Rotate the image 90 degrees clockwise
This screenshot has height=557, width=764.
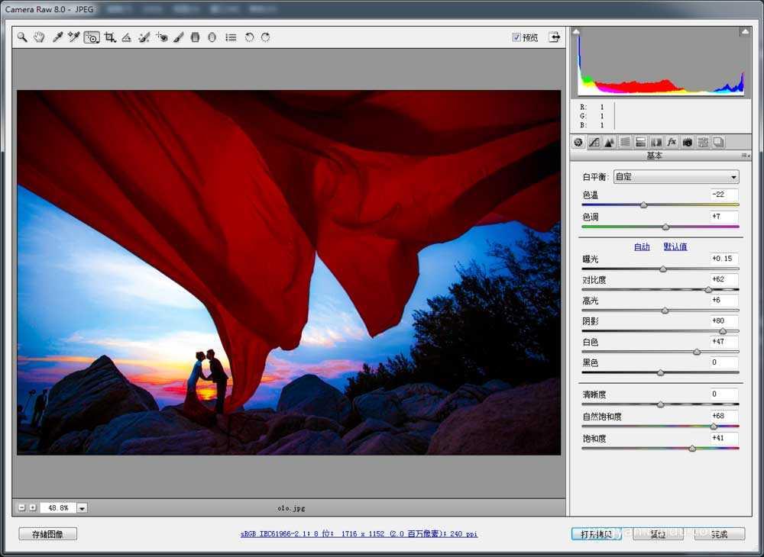(x=266, y=37)
